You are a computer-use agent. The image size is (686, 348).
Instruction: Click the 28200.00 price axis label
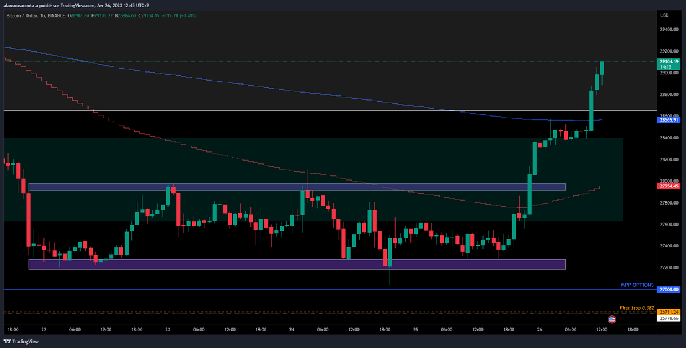click(668, 159)
